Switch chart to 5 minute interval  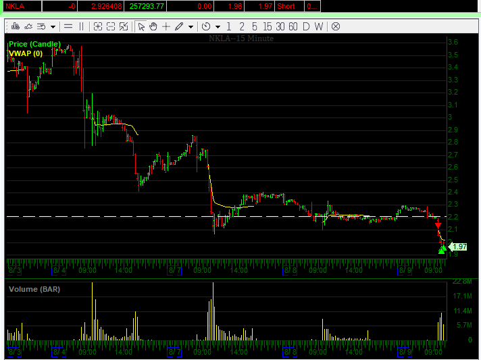[x=255, y=26]
